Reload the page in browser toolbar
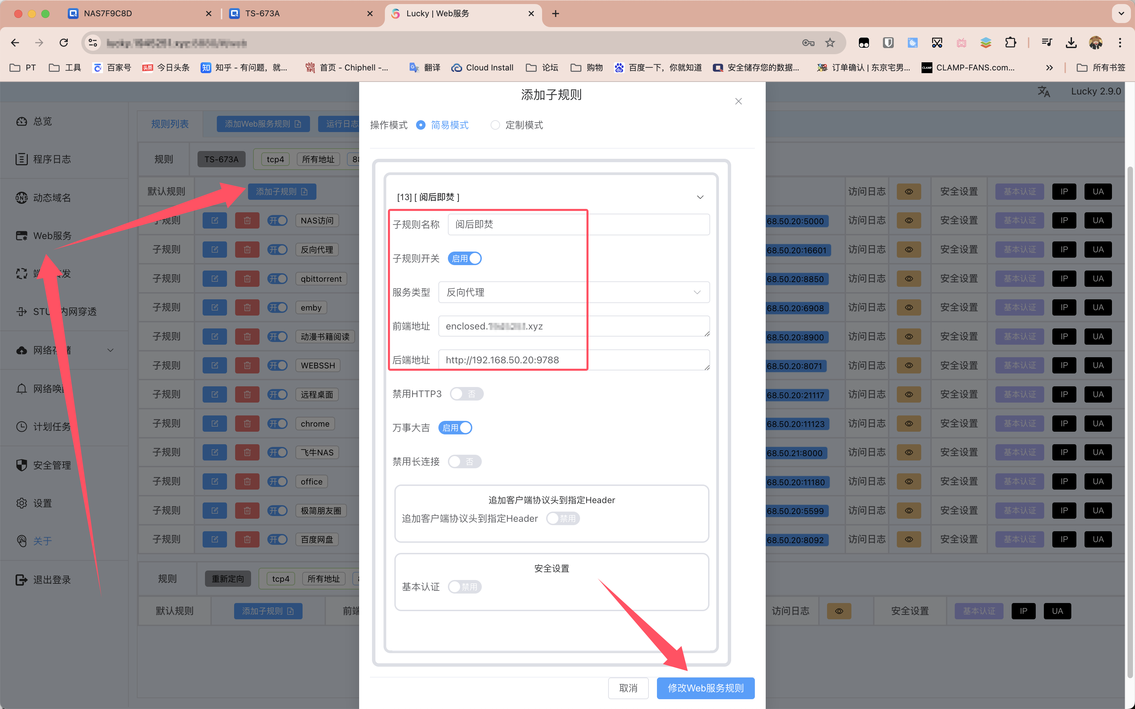The width and height of the screenshot is (1135, 709). (x=64, y=43)
